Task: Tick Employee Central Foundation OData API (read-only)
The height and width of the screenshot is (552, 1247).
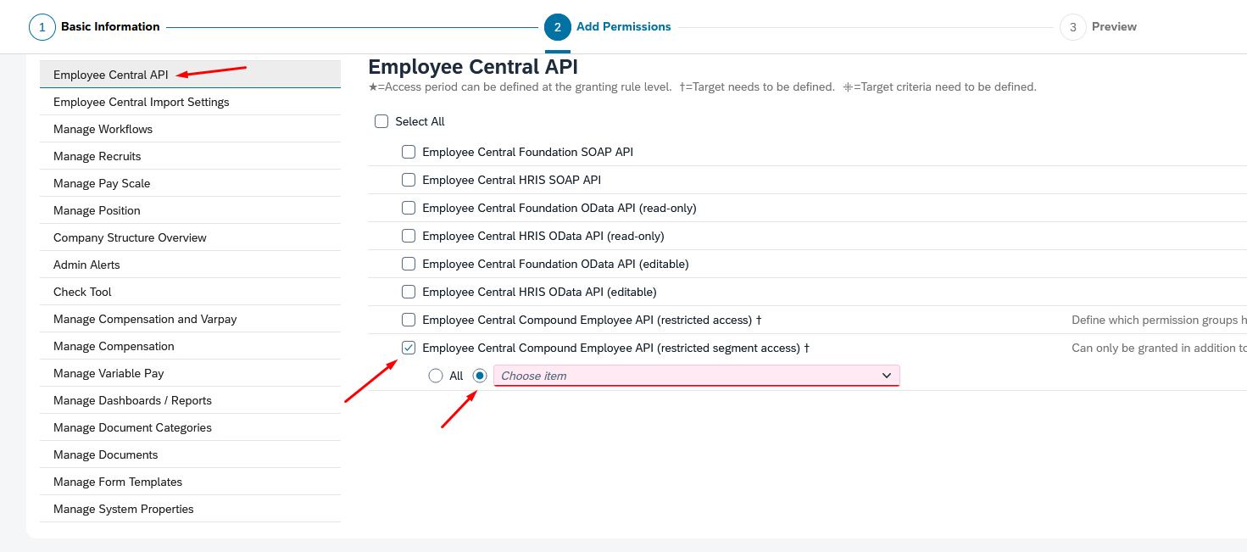Action: point(409,208)
